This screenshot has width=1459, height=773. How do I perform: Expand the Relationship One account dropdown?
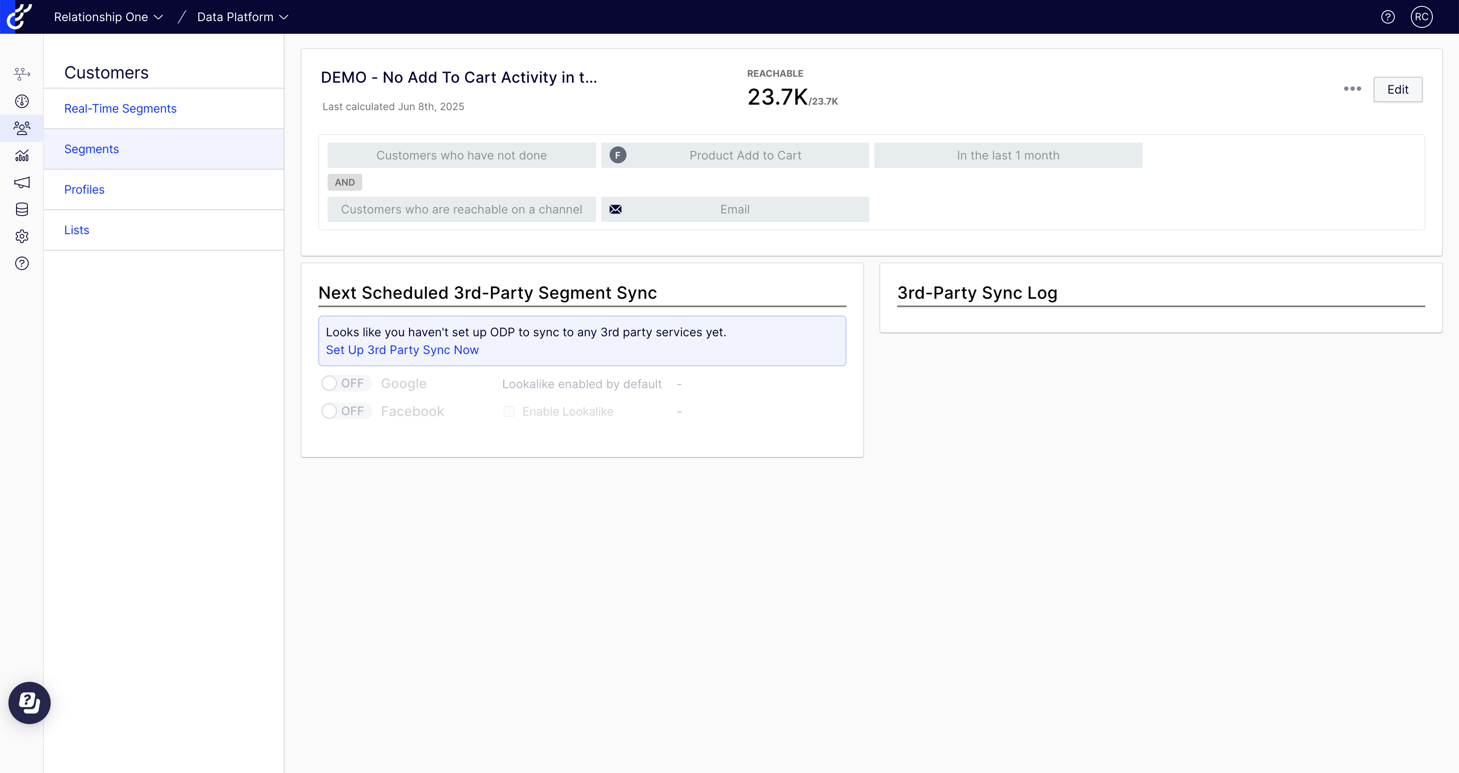(x=108, y=17)
